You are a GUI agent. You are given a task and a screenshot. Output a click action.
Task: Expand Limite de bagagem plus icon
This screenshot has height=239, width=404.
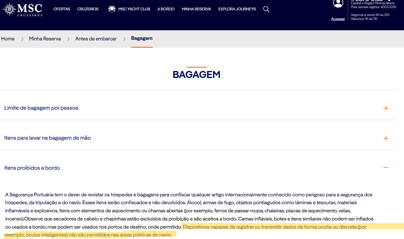[386, 108]
